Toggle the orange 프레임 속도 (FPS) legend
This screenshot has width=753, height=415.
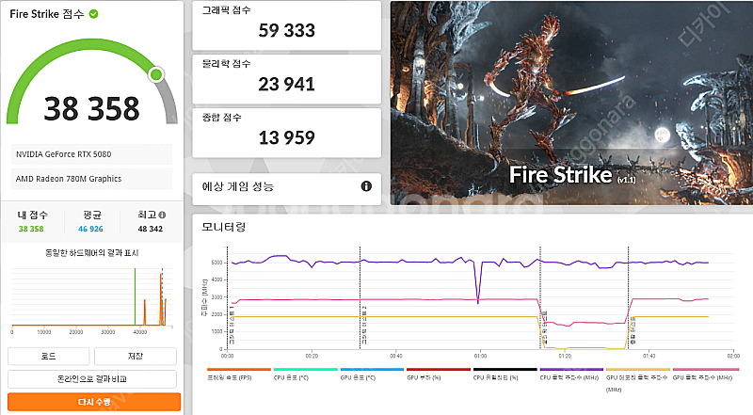click(239, 374)
